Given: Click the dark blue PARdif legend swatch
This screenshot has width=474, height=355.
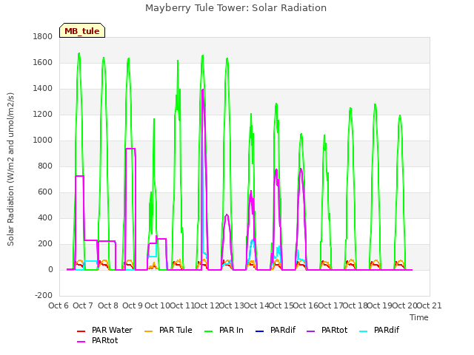Looking at the screenshot, I should pyautogui.click(x=260, y=331).
